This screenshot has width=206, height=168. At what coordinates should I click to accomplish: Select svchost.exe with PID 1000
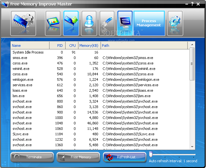pyautogui.click(x=100, y=118)
